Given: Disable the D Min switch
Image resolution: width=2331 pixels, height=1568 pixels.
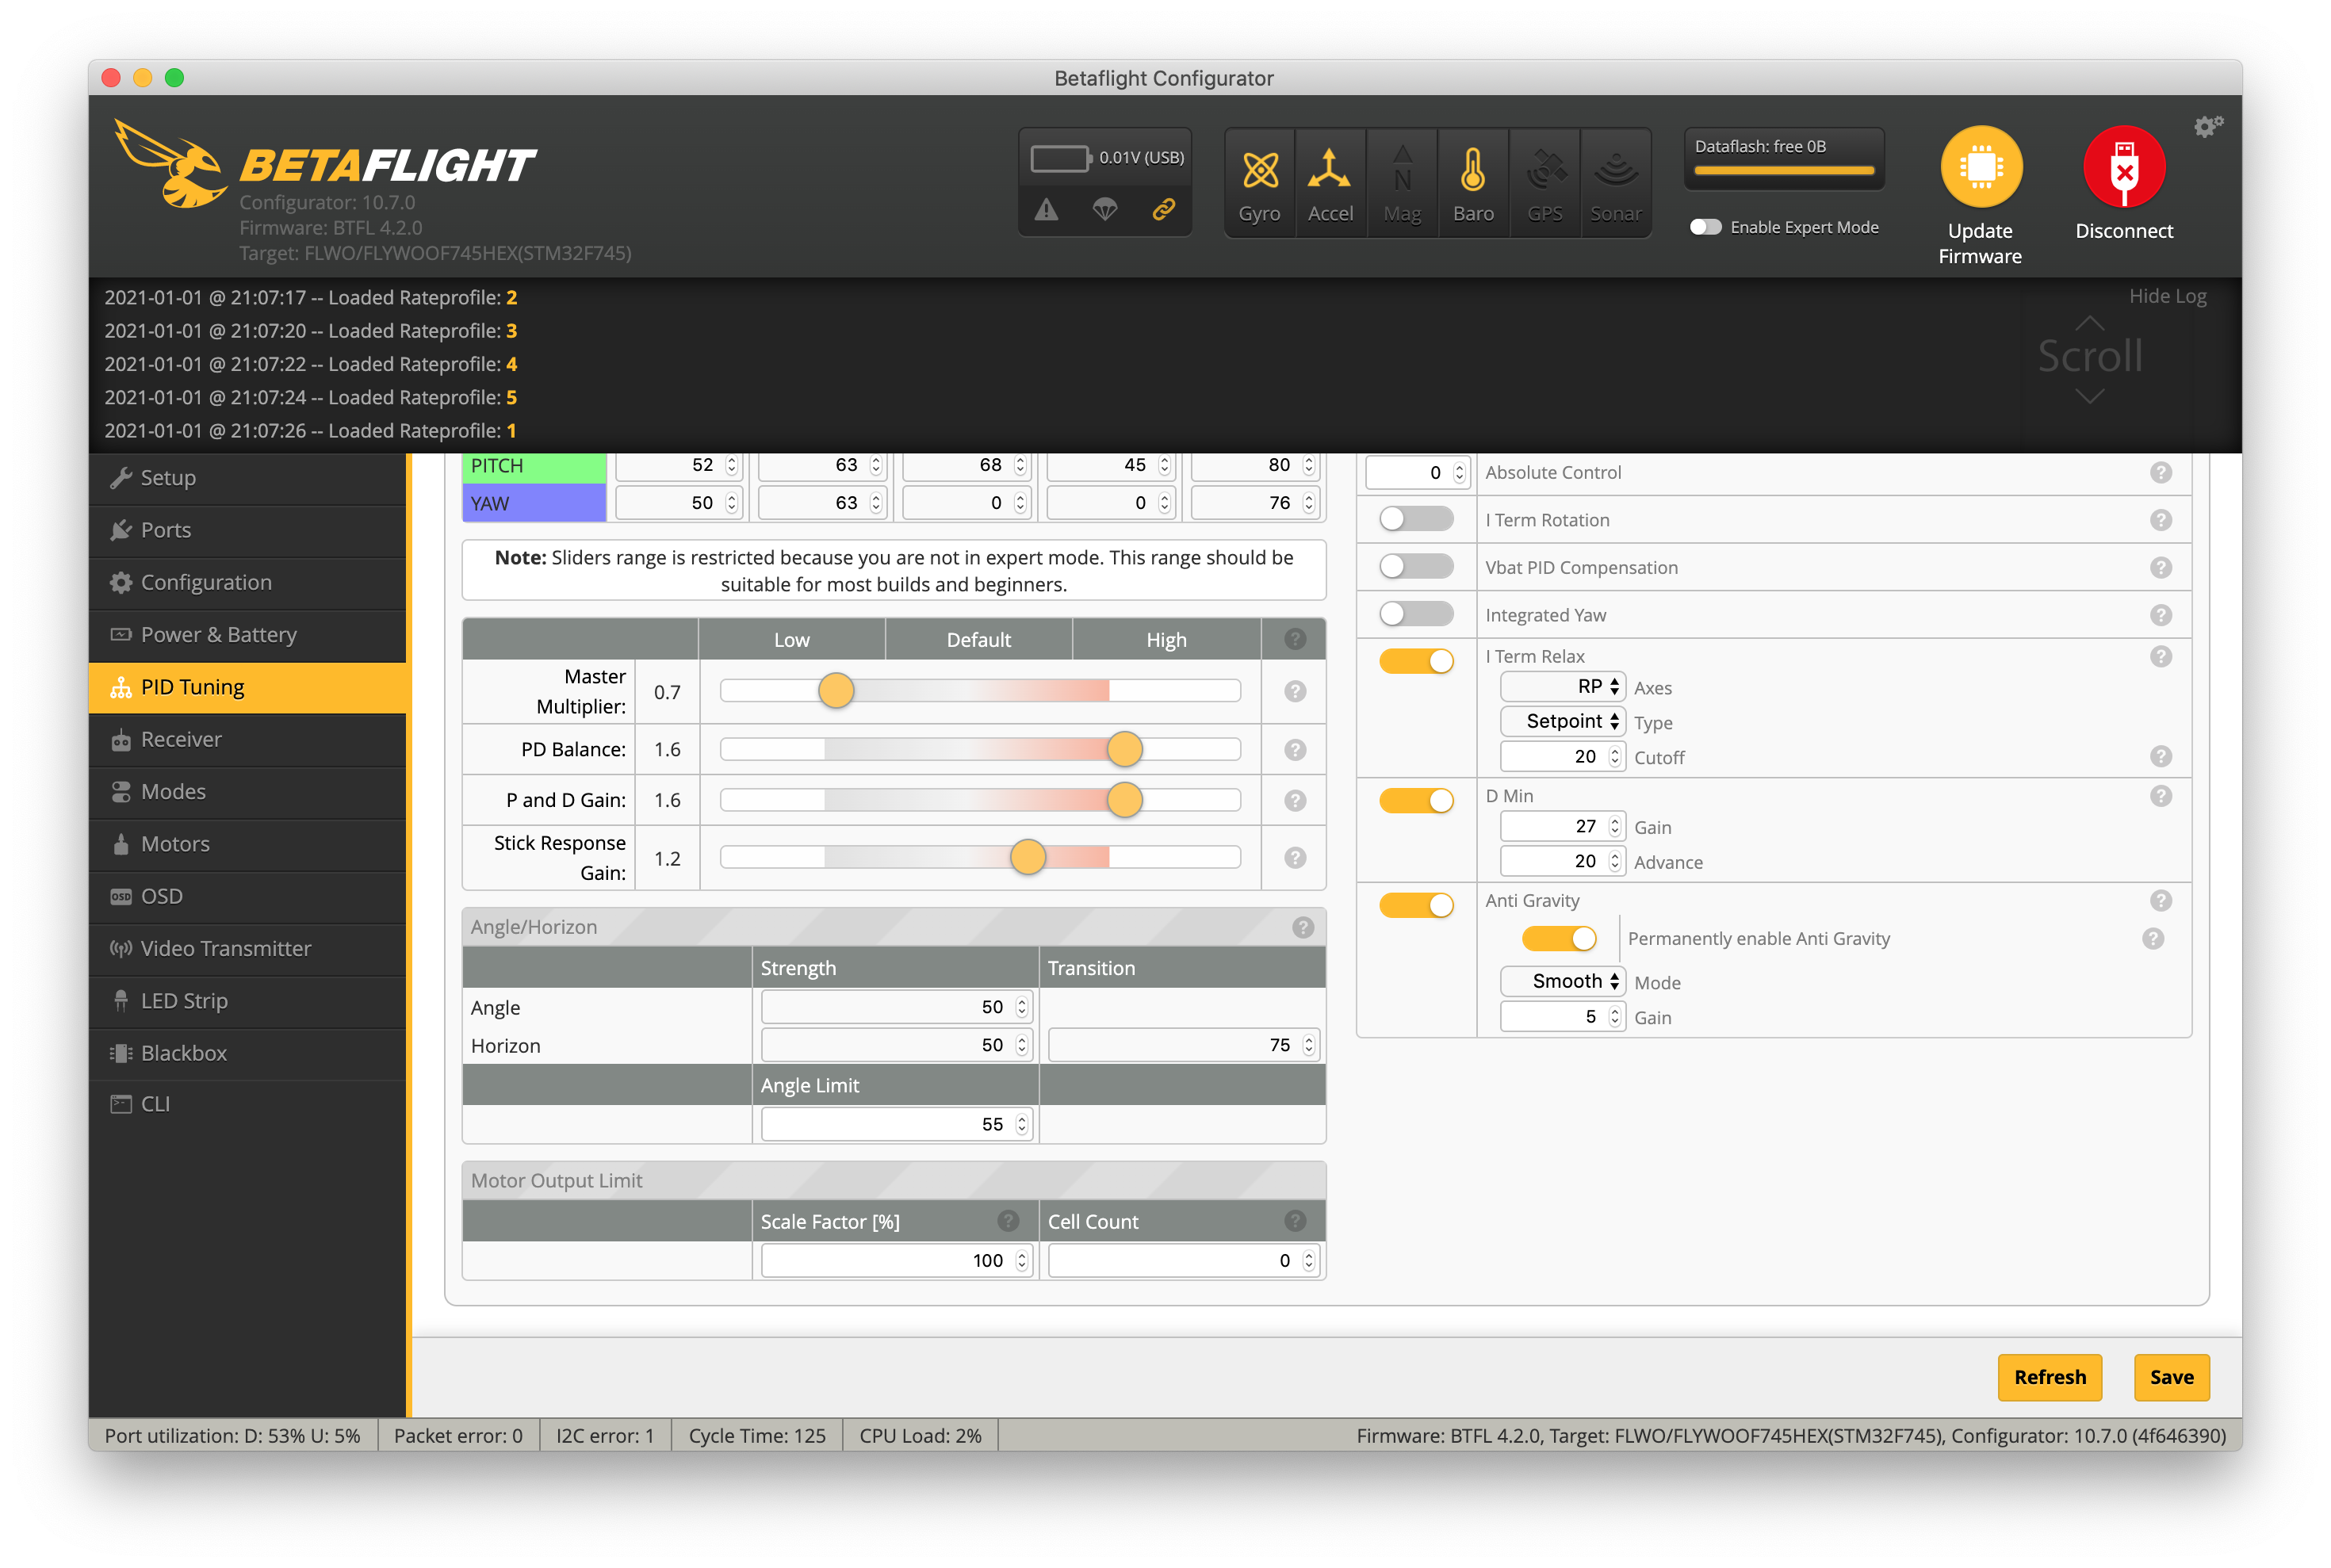Looking at the screenshot, I should click(1415, 801).
